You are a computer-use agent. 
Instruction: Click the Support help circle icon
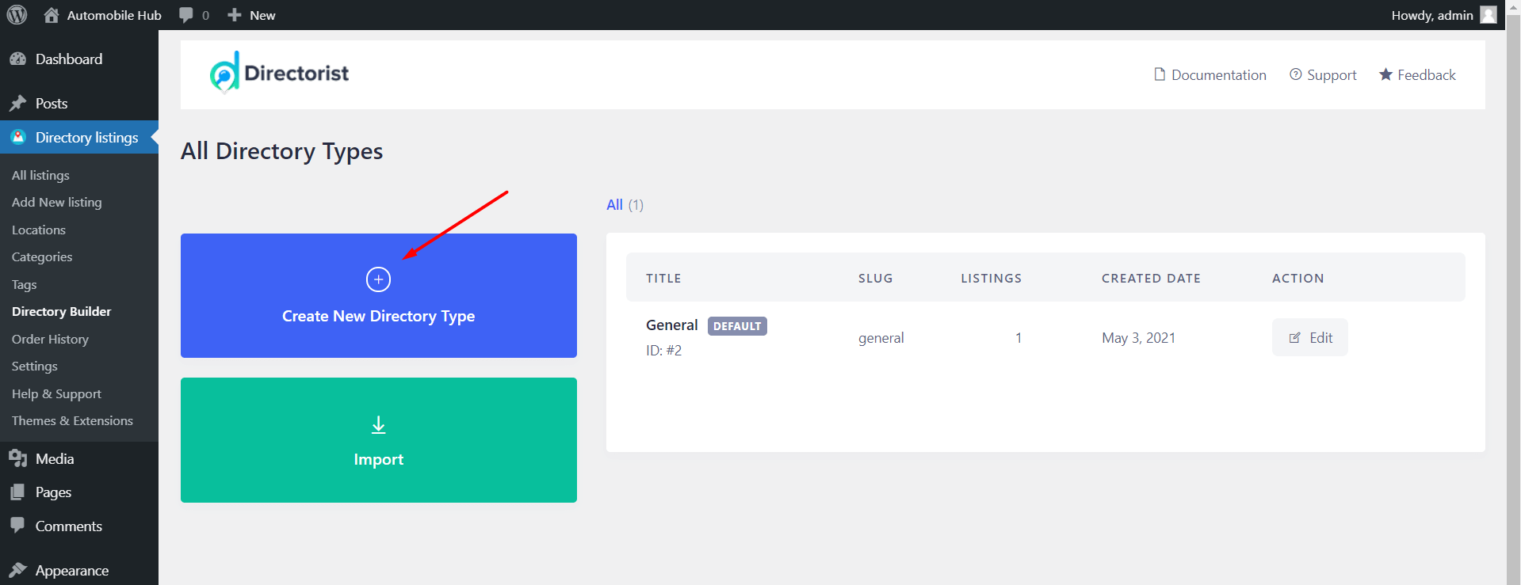1296,74
